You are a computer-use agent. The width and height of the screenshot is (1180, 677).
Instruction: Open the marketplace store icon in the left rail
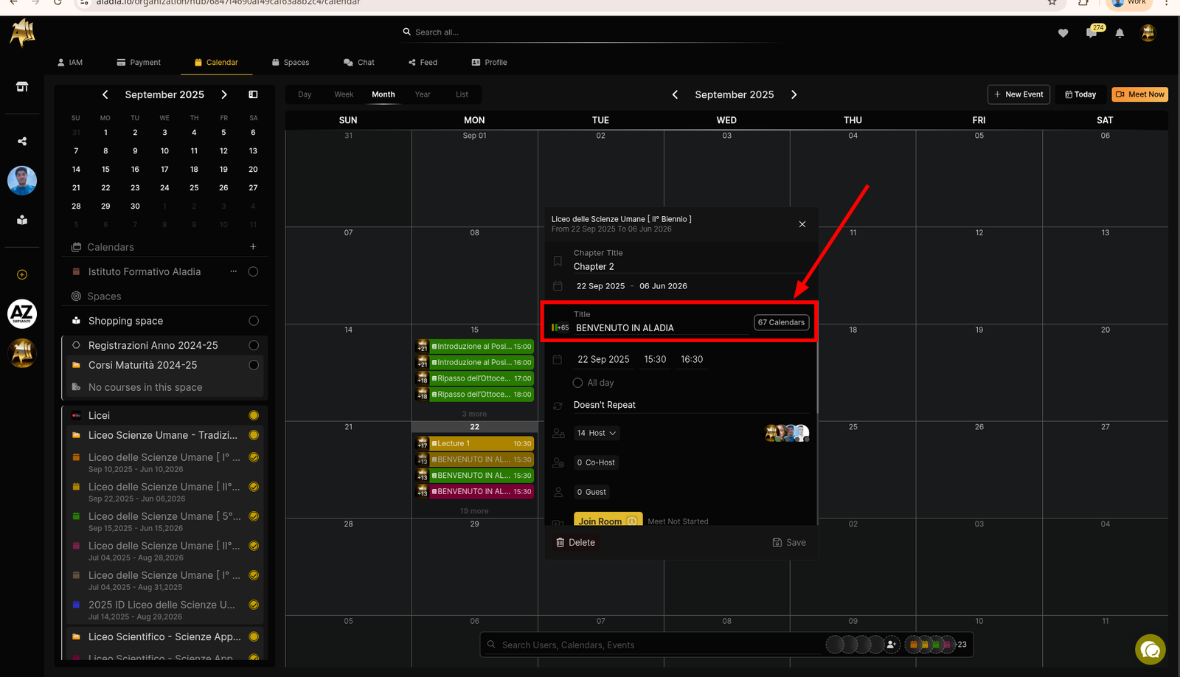tap(22, 86)
